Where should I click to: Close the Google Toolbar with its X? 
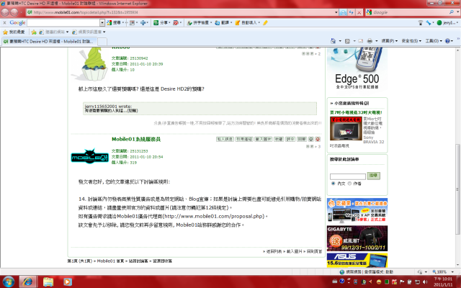[x=4, y=22]
